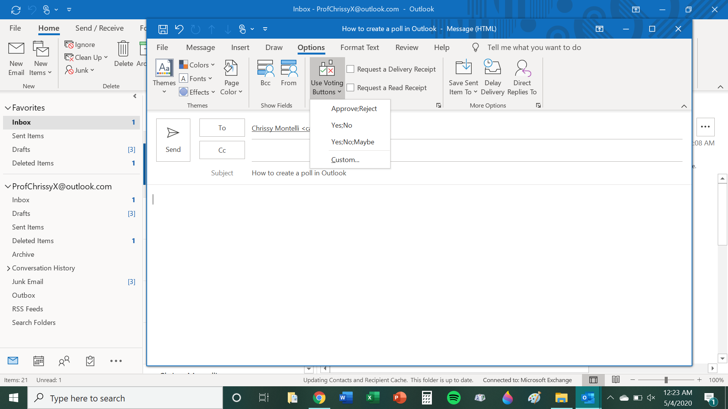The height and width of the screenshot is (409, 728).
Task: Show the Bcc field
Action: tap(265, 74)
